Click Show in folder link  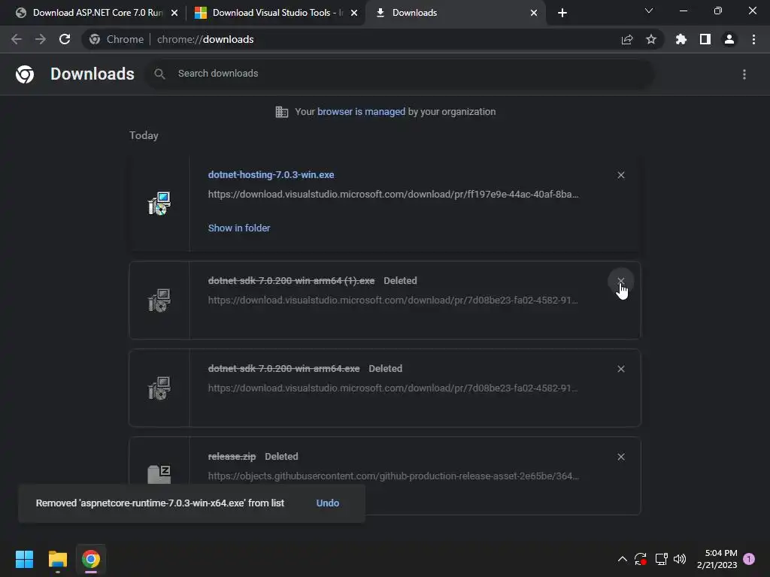coord(239,228)
